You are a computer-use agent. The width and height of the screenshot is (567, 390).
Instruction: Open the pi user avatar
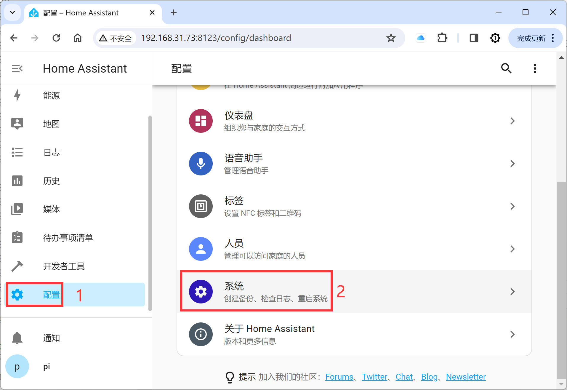click(17, 366)
